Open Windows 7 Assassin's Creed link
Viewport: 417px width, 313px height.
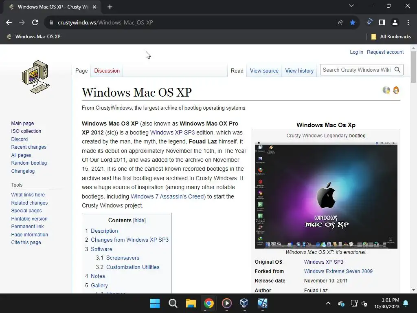[167, 196]
